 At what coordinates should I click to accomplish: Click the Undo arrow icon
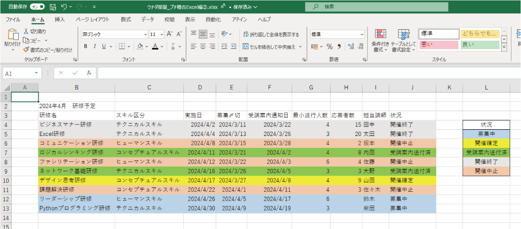pos(64,7)
